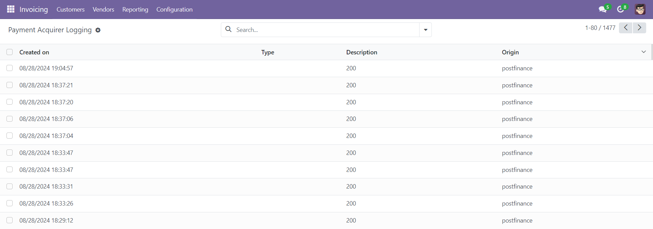Select the 08/28/2024 19:04:57 record checkbox
The height and width of the screenshot is (229, 653).
pyautogui.click(x=10, y=68)
